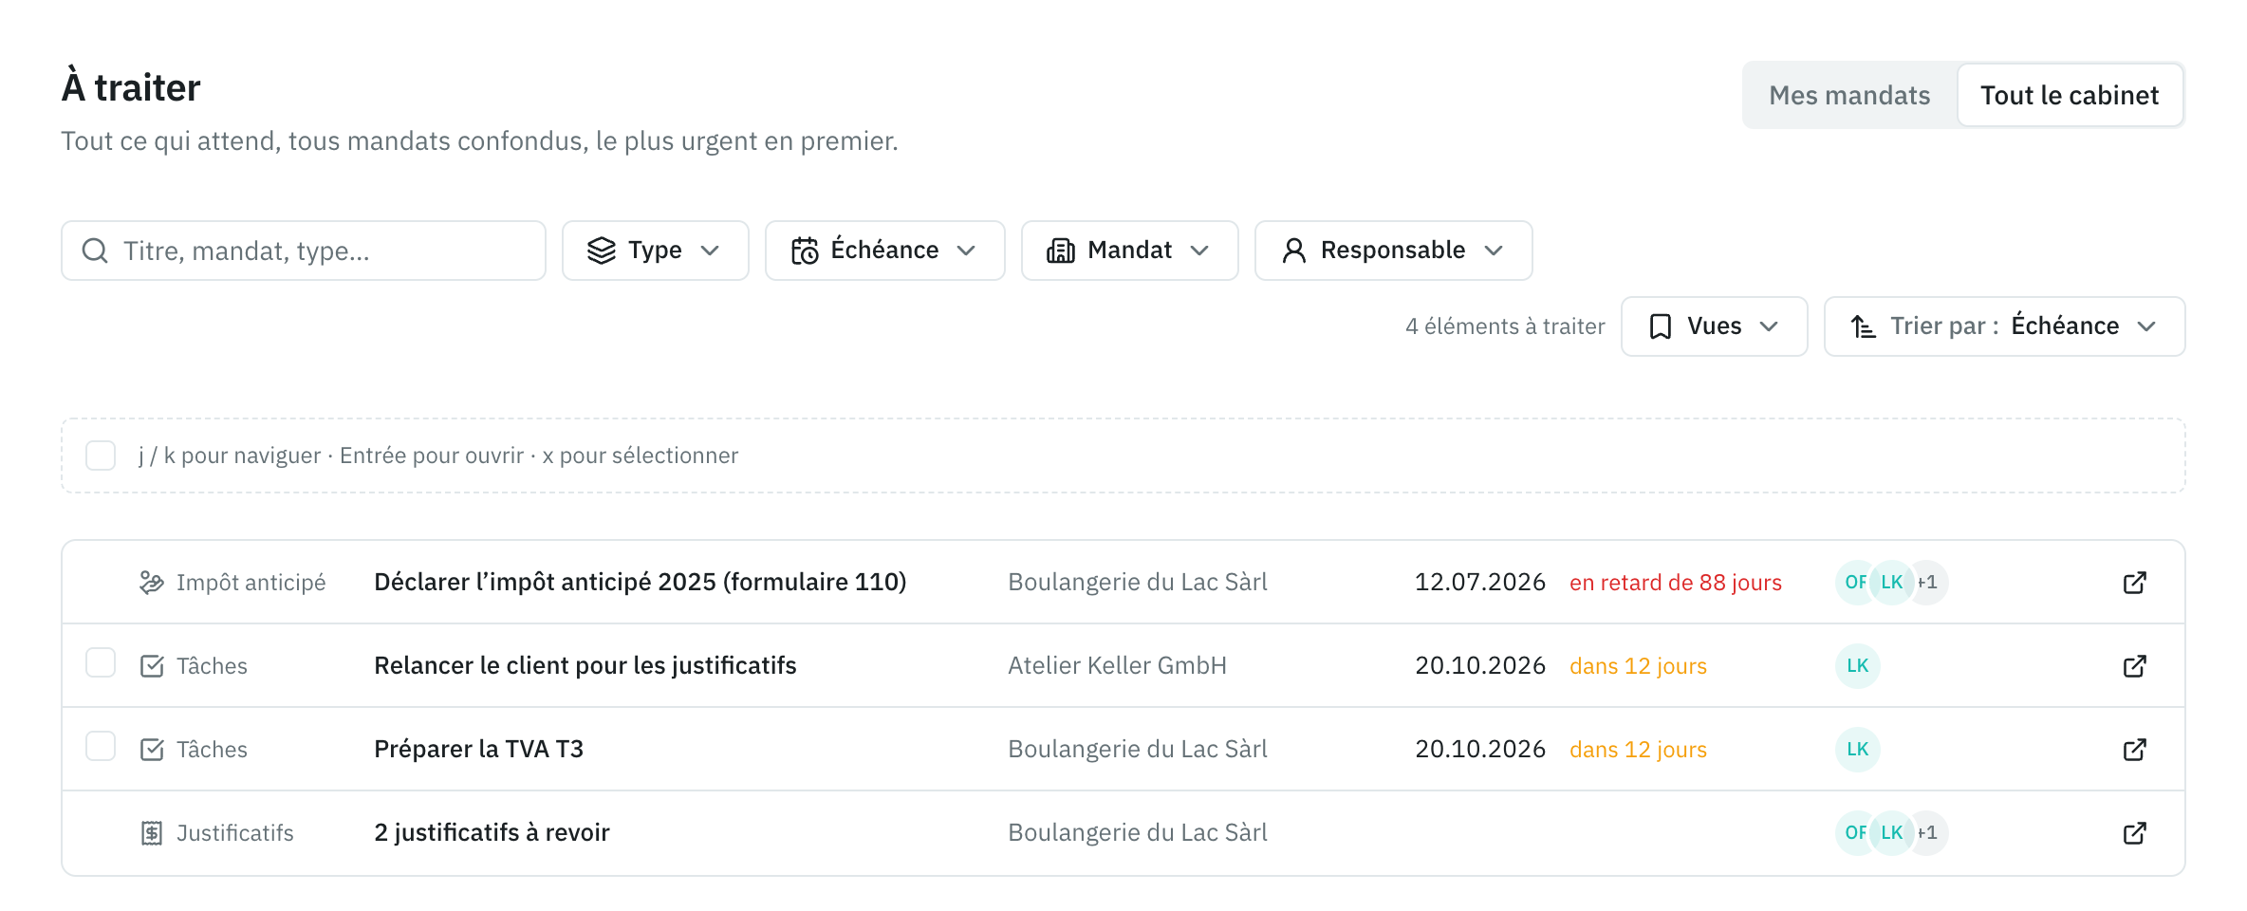2247x911 pixels.
Task: Click 'dans 12 jours' in Relancer le client row
Action: coord(1638,666)
